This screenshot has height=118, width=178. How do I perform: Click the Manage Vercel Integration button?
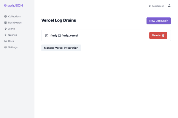(61, 48)
